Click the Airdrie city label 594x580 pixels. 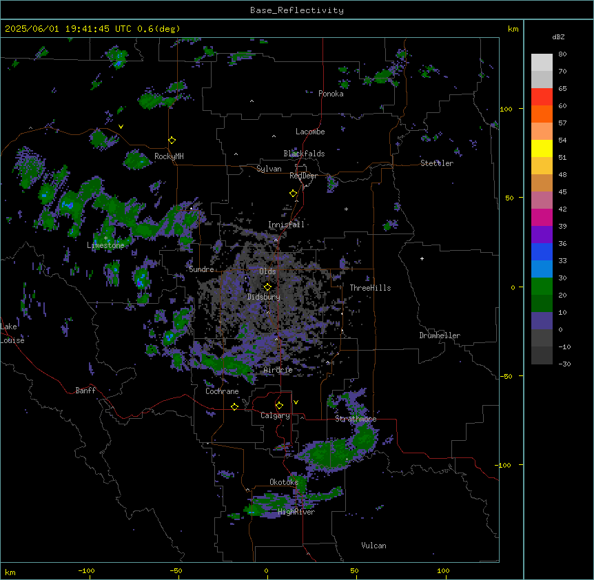(x=278, y=370)
